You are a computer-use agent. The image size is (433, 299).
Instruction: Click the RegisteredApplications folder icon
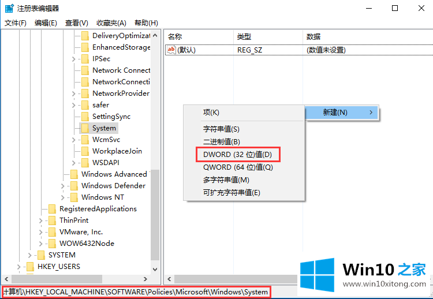52,209
